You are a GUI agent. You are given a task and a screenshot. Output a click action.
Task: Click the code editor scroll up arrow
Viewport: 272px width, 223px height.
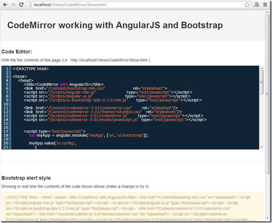(x=261, y=68)
